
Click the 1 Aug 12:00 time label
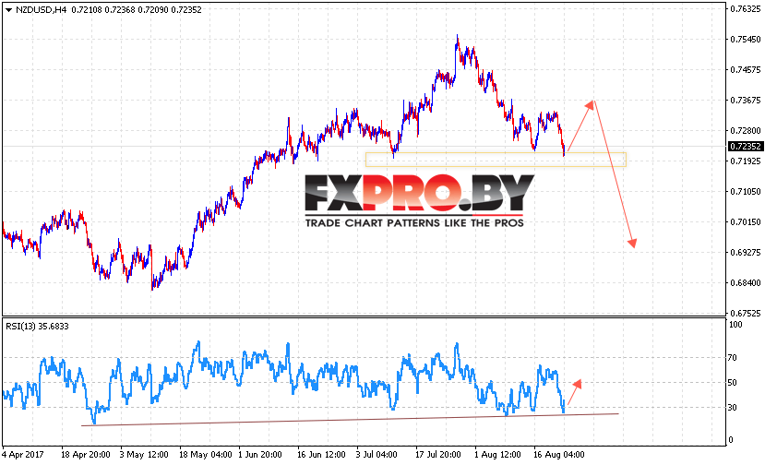497,455
